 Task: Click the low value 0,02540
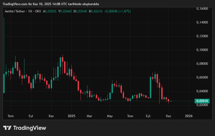pos(82,11)
